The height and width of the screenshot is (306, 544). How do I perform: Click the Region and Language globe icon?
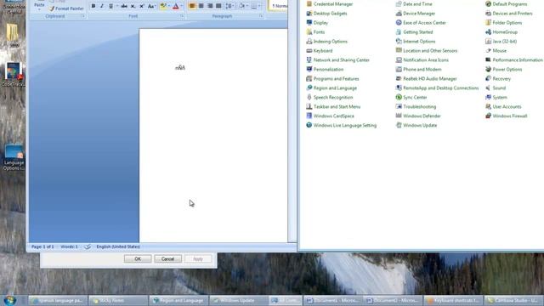pos(309,88)
